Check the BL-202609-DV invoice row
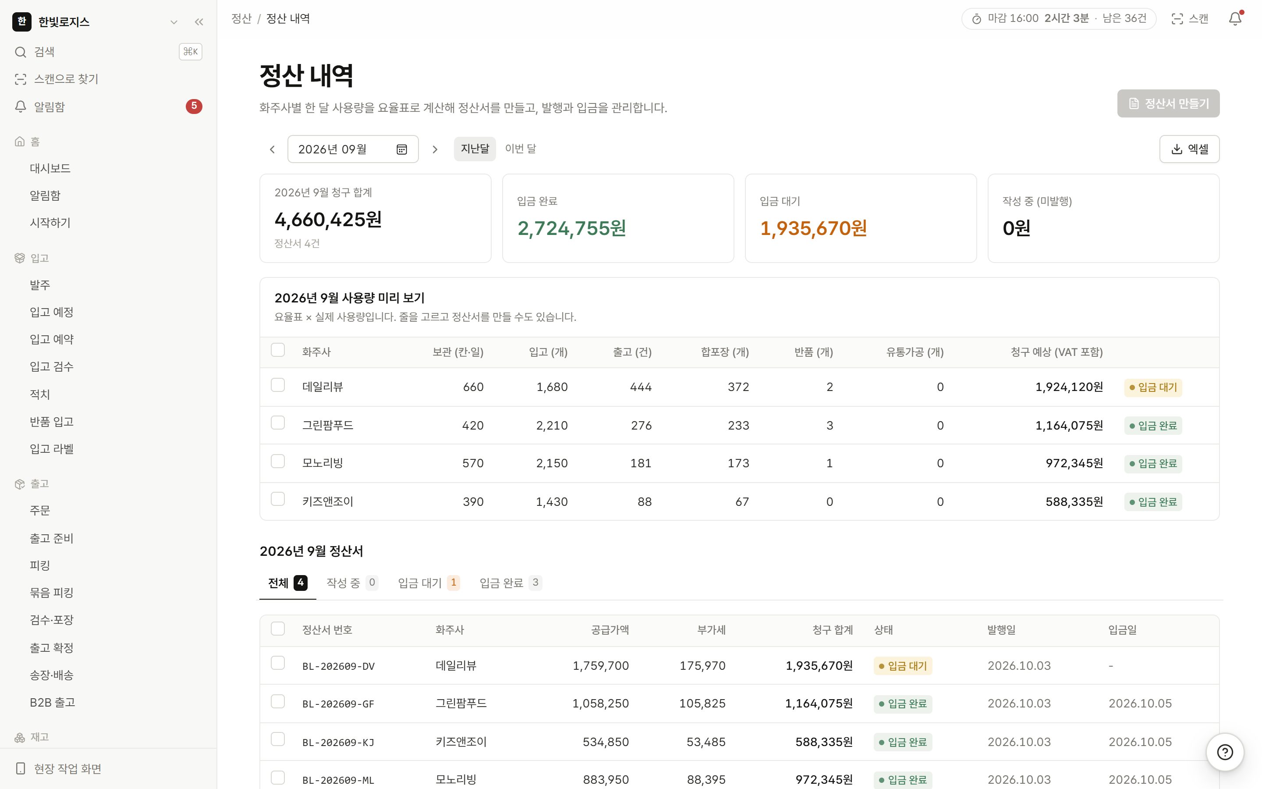The height and width of the screenshot is (789, 1262). point(278,663)
